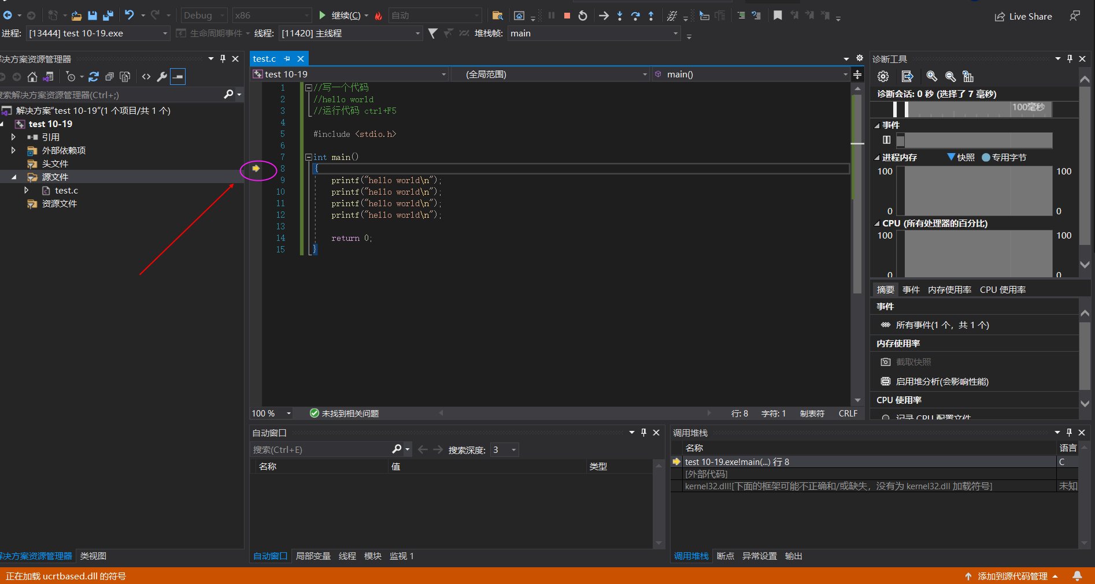Toggle the Preview Selected Items button
Screen dimensions: 1095x584
point(178,76)
